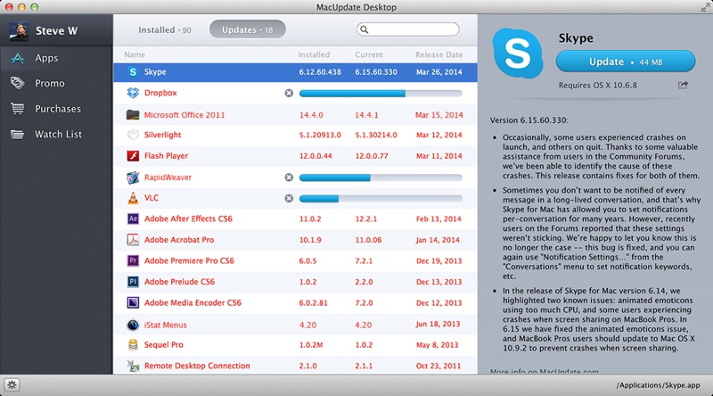Click Skype's current version 6.15.60.330 cell

point(376,72)
